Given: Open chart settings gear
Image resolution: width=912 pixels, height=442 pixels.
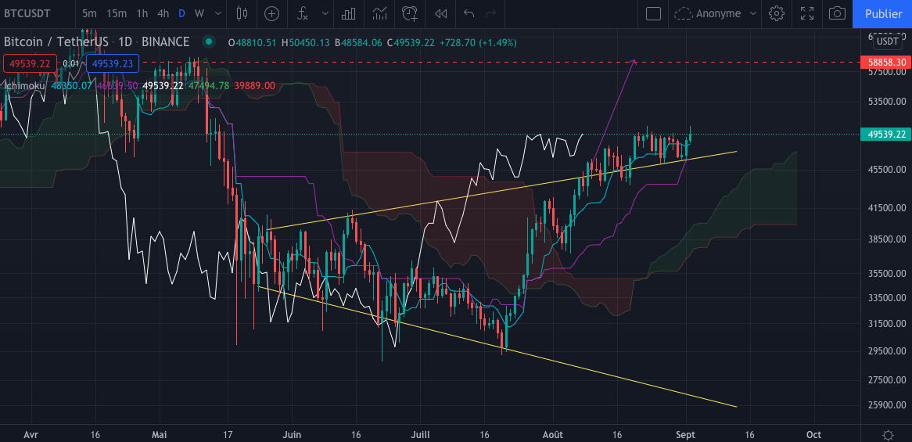Looking at the screenshot, I should coord(777,13).
